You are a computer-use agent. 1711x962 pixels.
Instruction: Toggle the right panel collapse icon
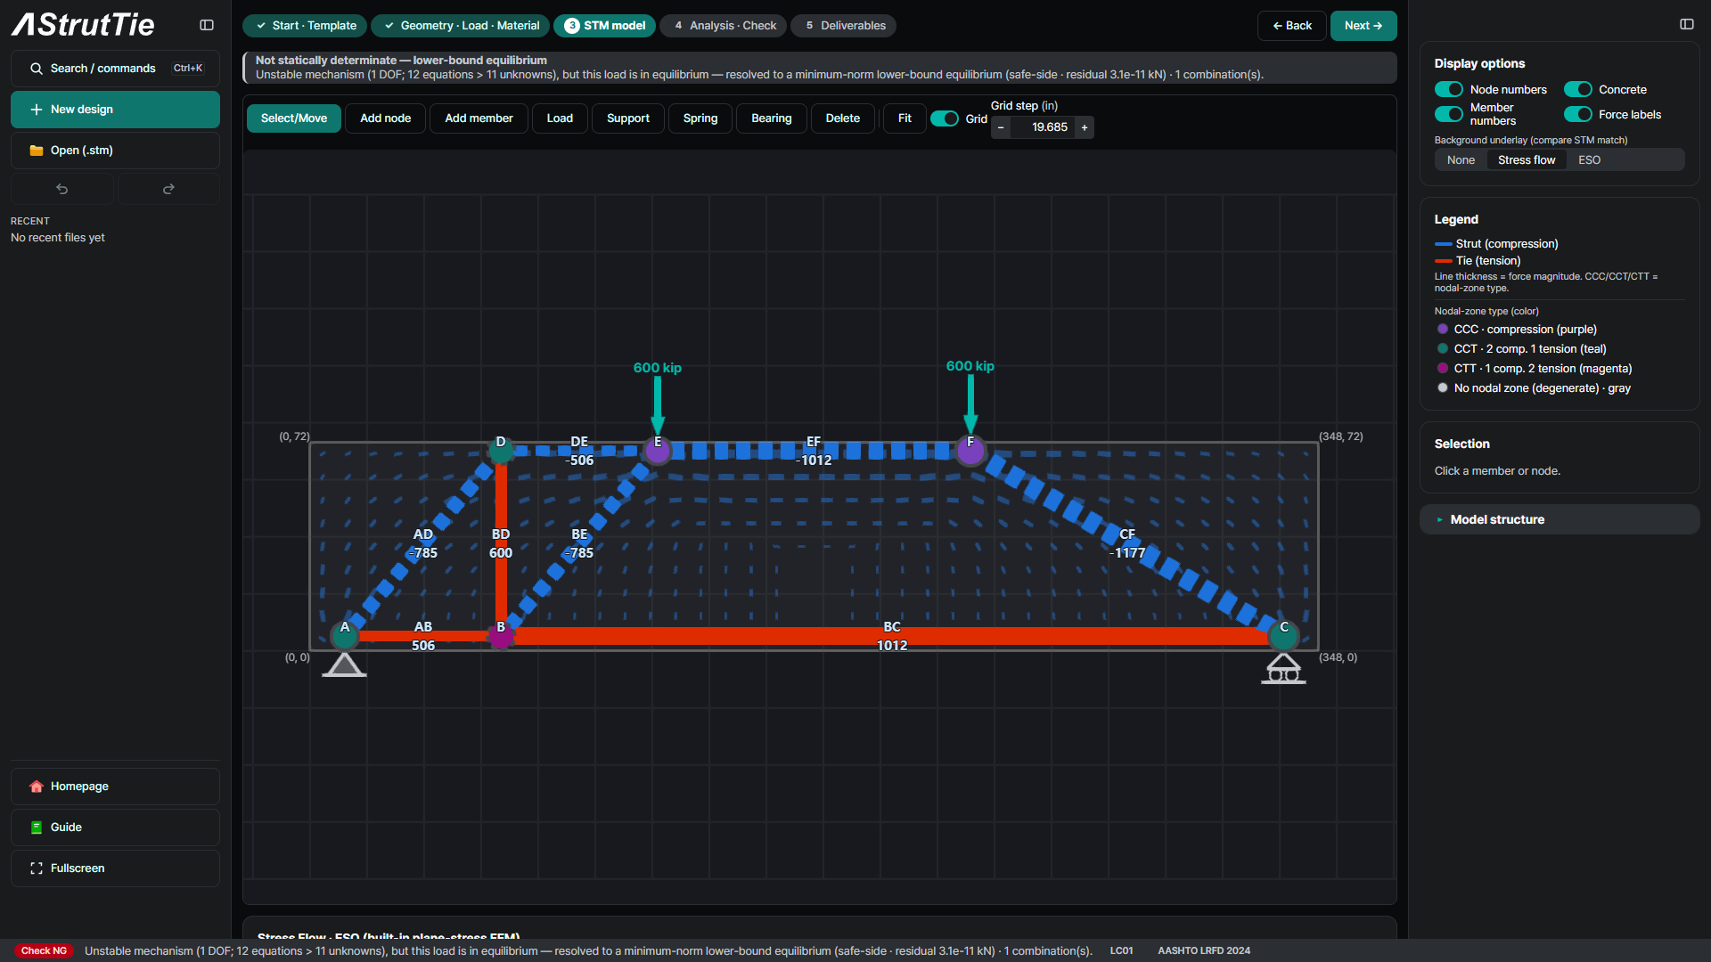click(x=1687, y=24)
